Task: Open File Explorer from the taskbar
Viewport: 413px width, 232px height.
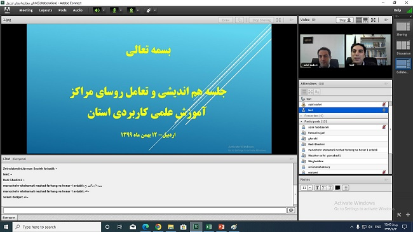Action: pyautogui.click(x=171, y=227)
